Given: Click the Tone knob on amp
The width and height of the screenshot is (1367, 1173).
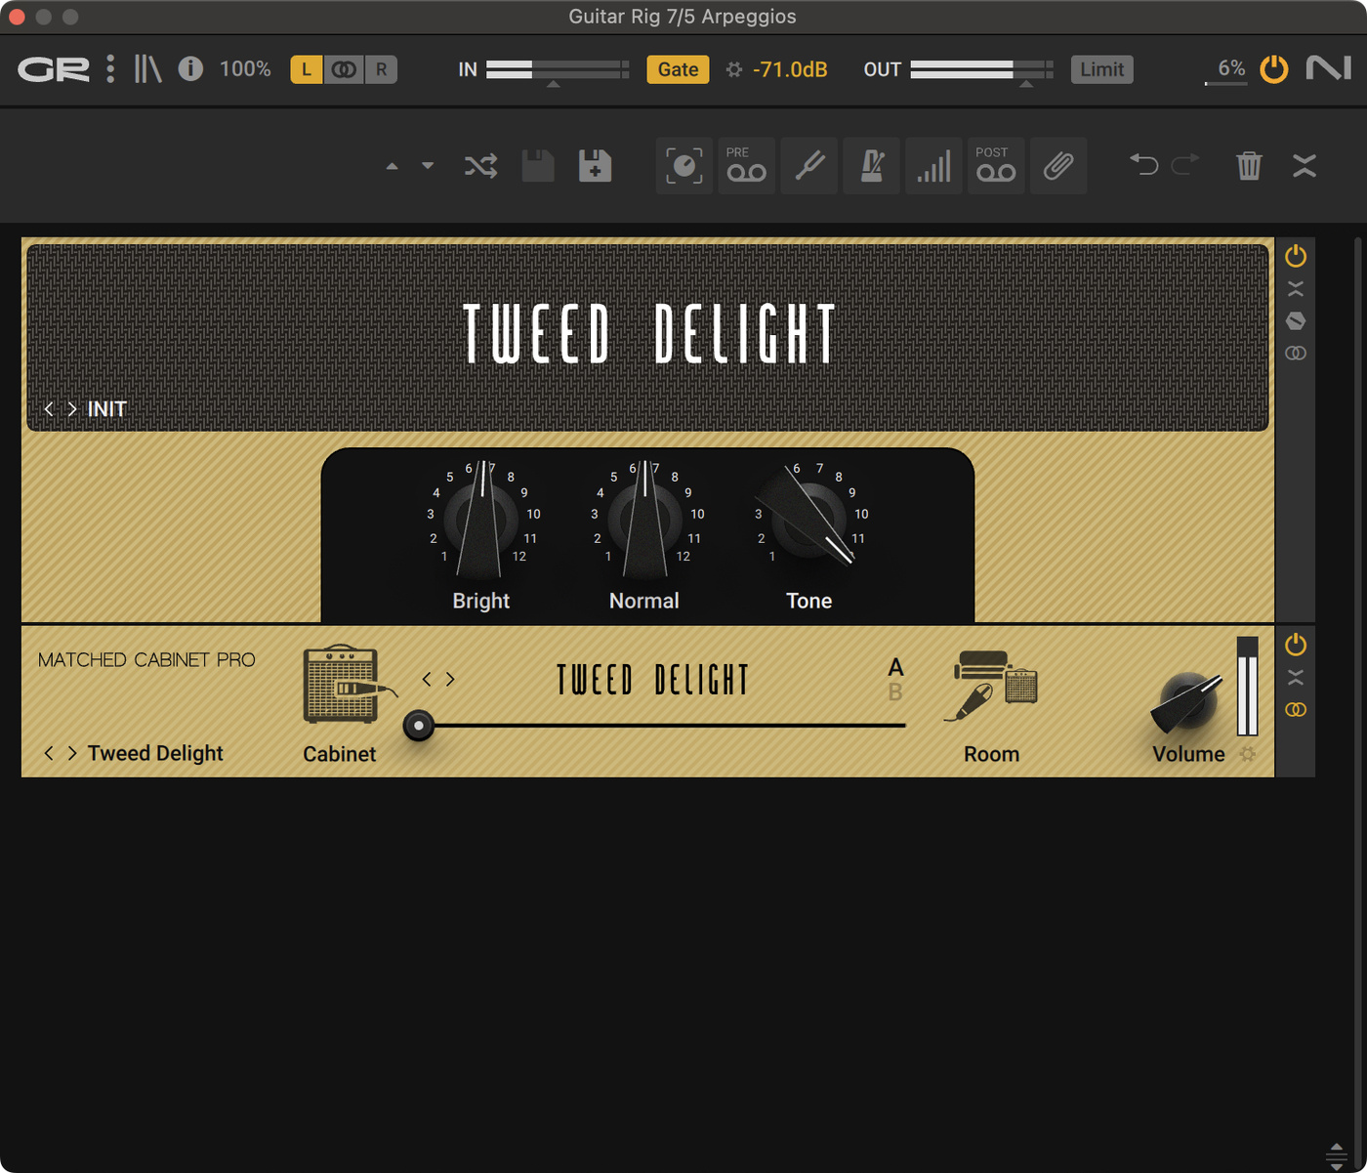Looking at the screenshot, I should 808,520.
